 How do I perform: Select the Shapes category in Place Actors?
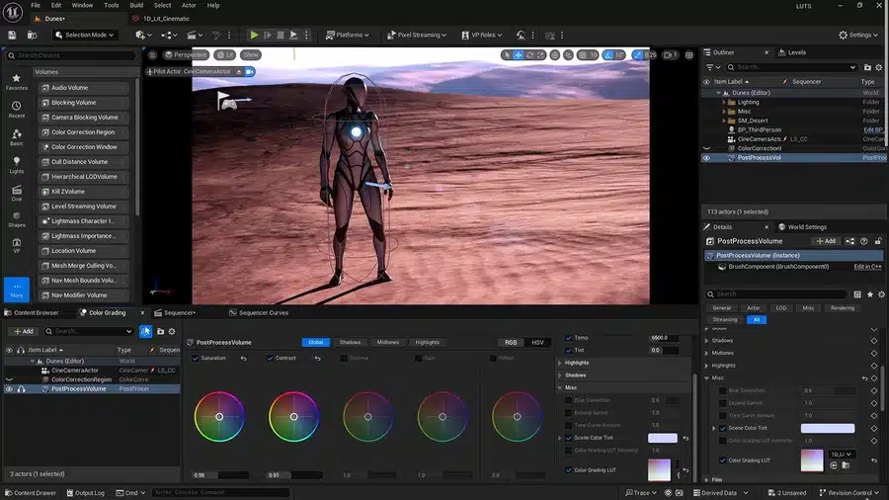17,216
